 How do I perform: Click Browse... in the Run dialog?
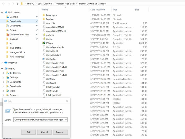click(60, 132)
